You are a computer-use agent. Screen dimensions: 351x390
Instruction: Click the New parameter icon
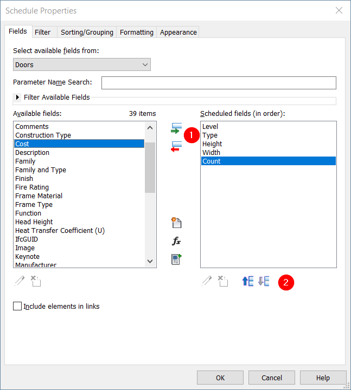pos(176,223)
